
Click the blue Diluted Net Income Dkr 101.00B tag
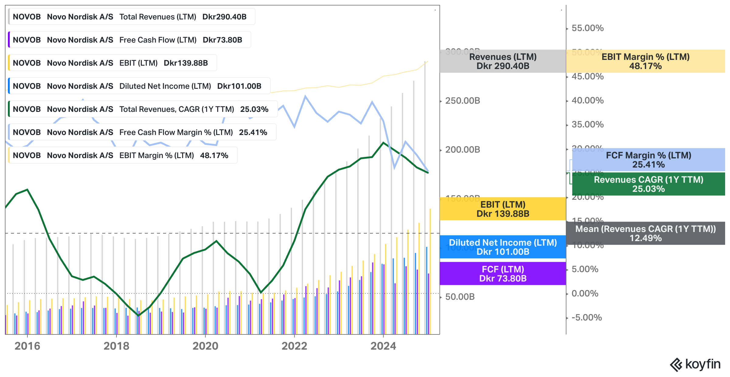coord(502,247)
